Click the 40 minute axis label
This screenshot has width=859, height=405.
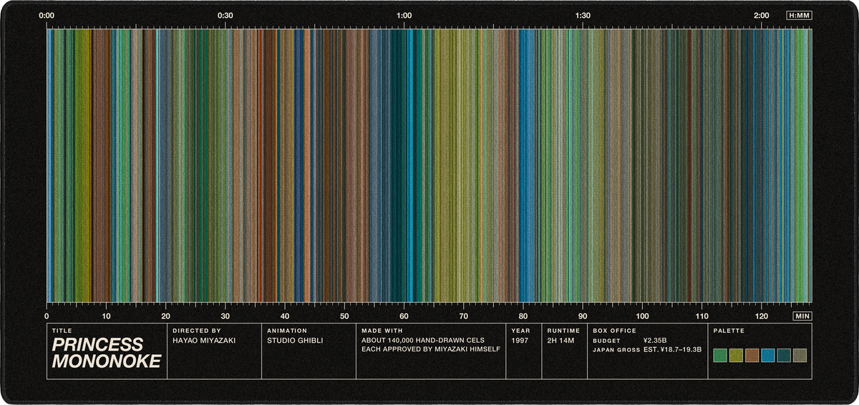tap(285, 316)
